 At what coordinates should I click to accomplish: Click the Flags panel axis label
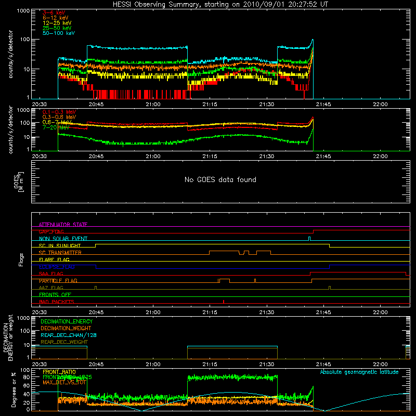pyautogui.click(x=21, y=259)
